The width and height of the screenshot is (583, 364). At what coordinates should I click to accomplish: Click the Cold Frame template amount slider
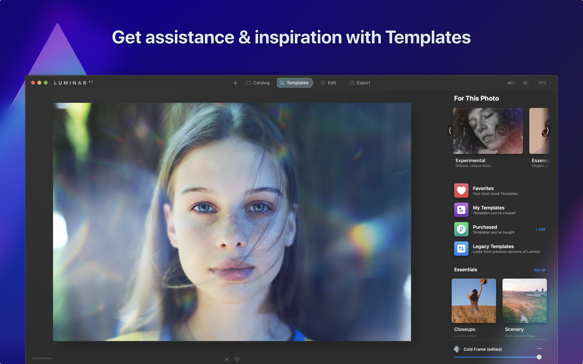498,357
